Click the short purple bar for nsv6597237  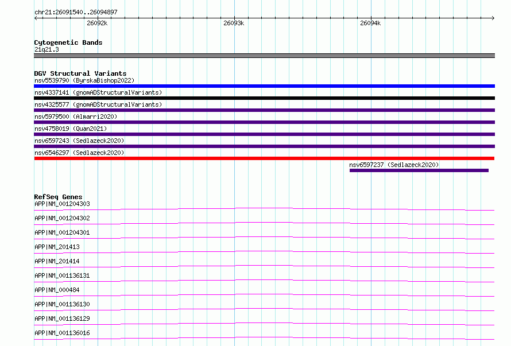tap(419, 170)
